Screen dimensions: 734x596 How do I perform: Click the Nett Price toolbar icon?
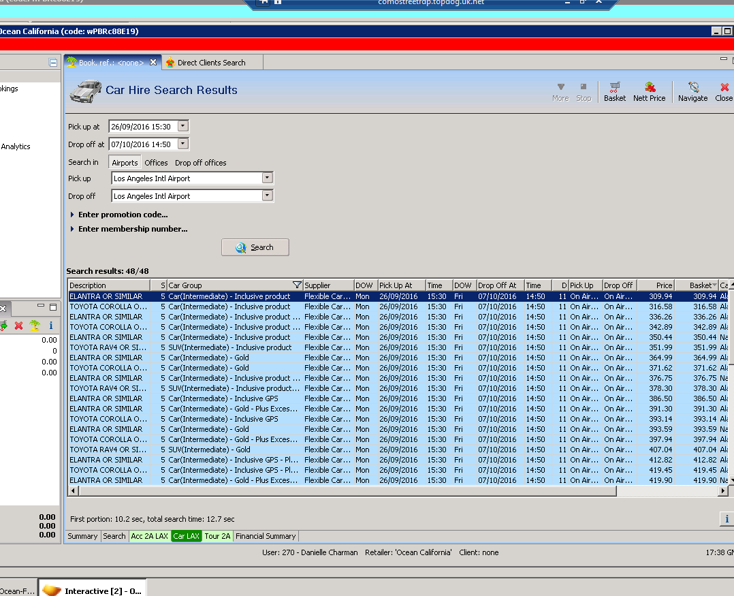click(649, 91)
